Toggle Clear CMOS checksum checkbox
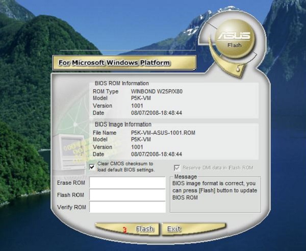Viewport: 306px width, 251px height. pyautogui.click(x=92, y=166)
